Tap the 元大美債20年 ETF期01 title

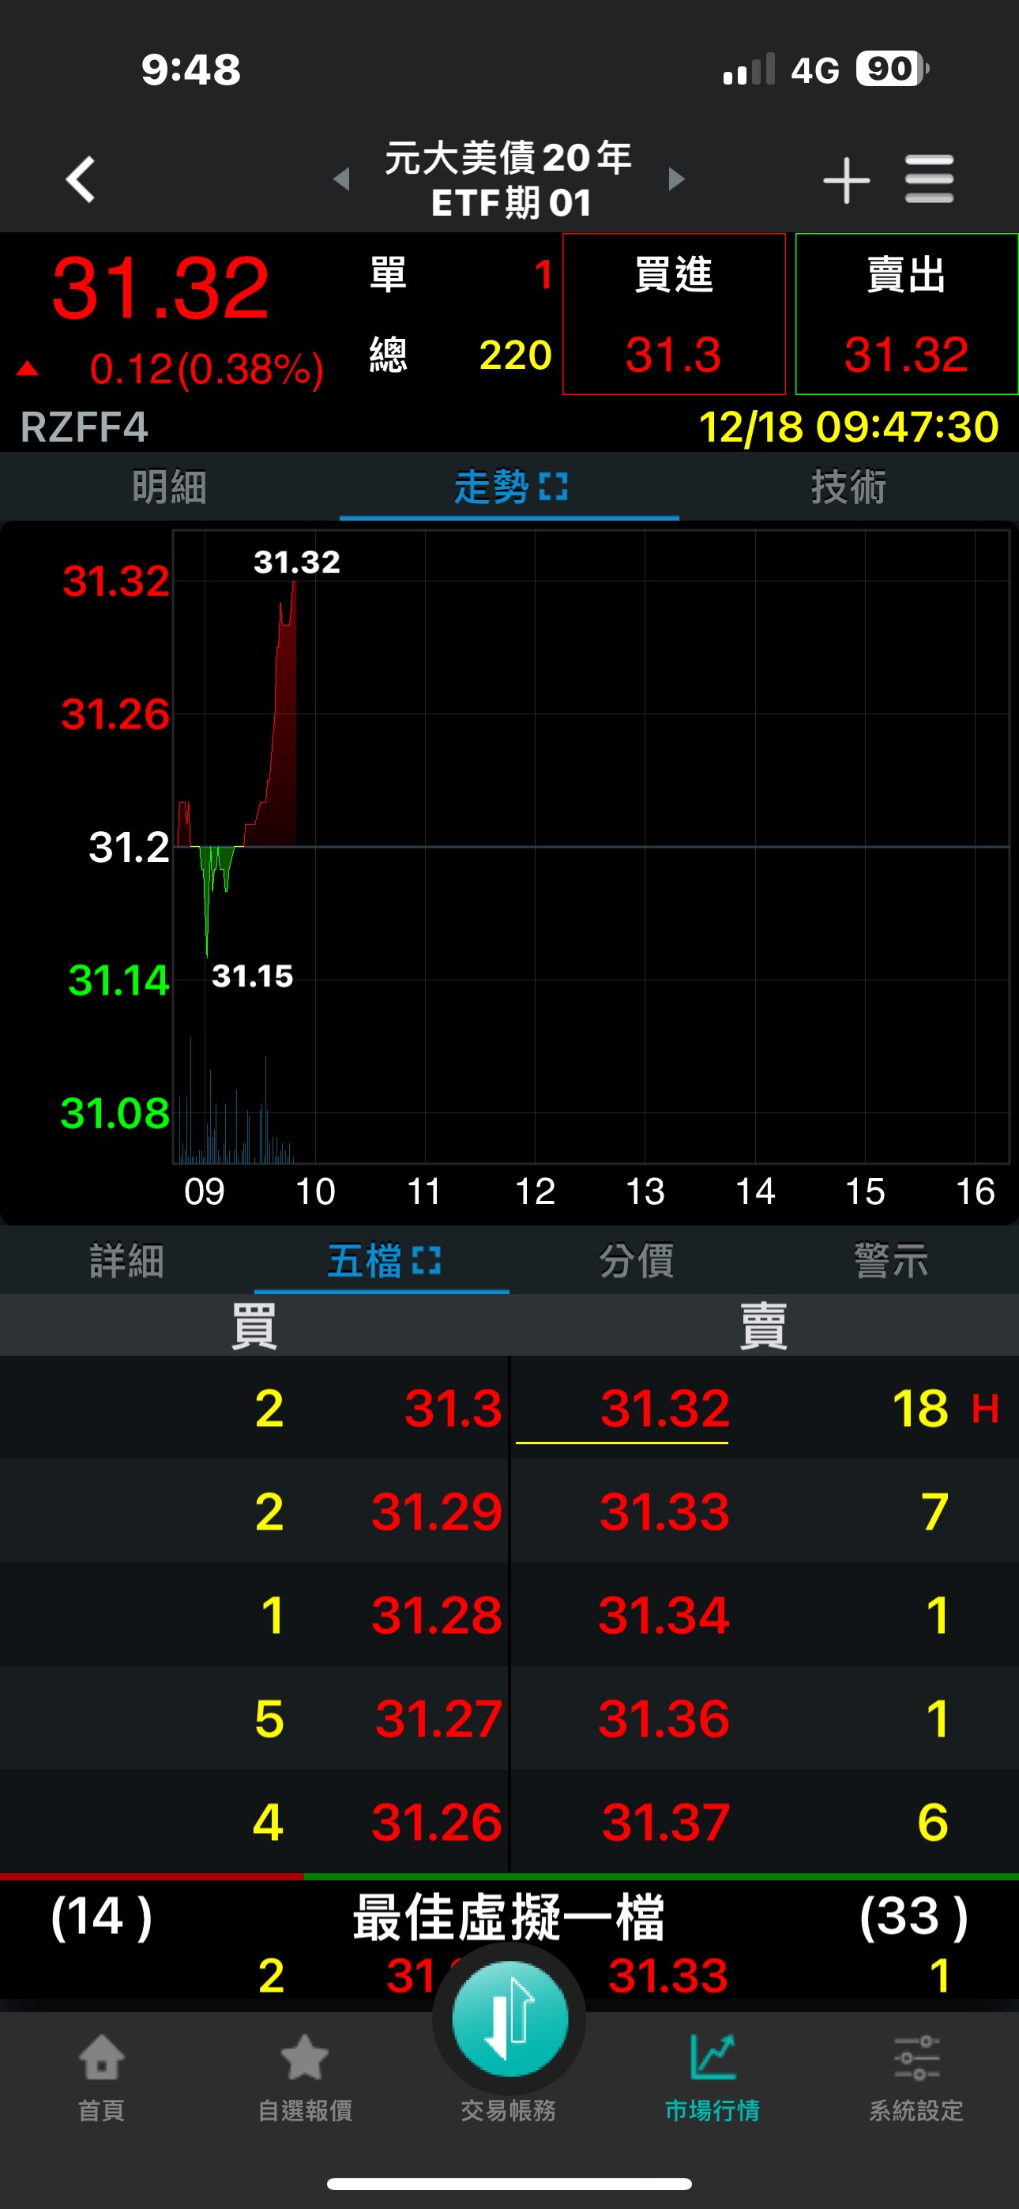[509, 180]
